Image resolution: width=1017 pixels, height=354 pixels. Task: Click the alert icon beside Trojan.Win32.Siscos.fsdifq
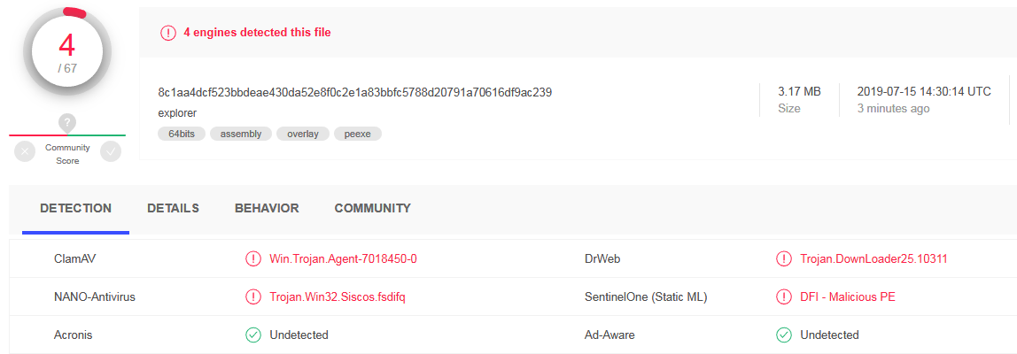253,297
